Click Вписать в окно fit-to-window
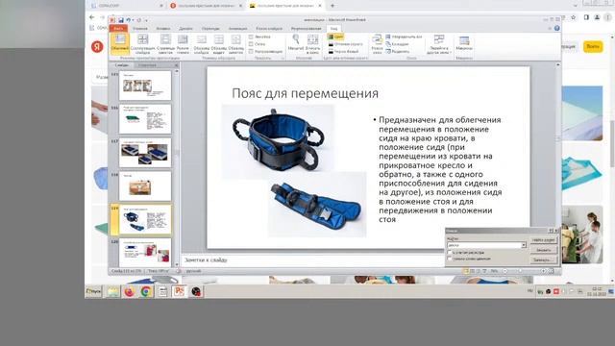 (312, 43)
